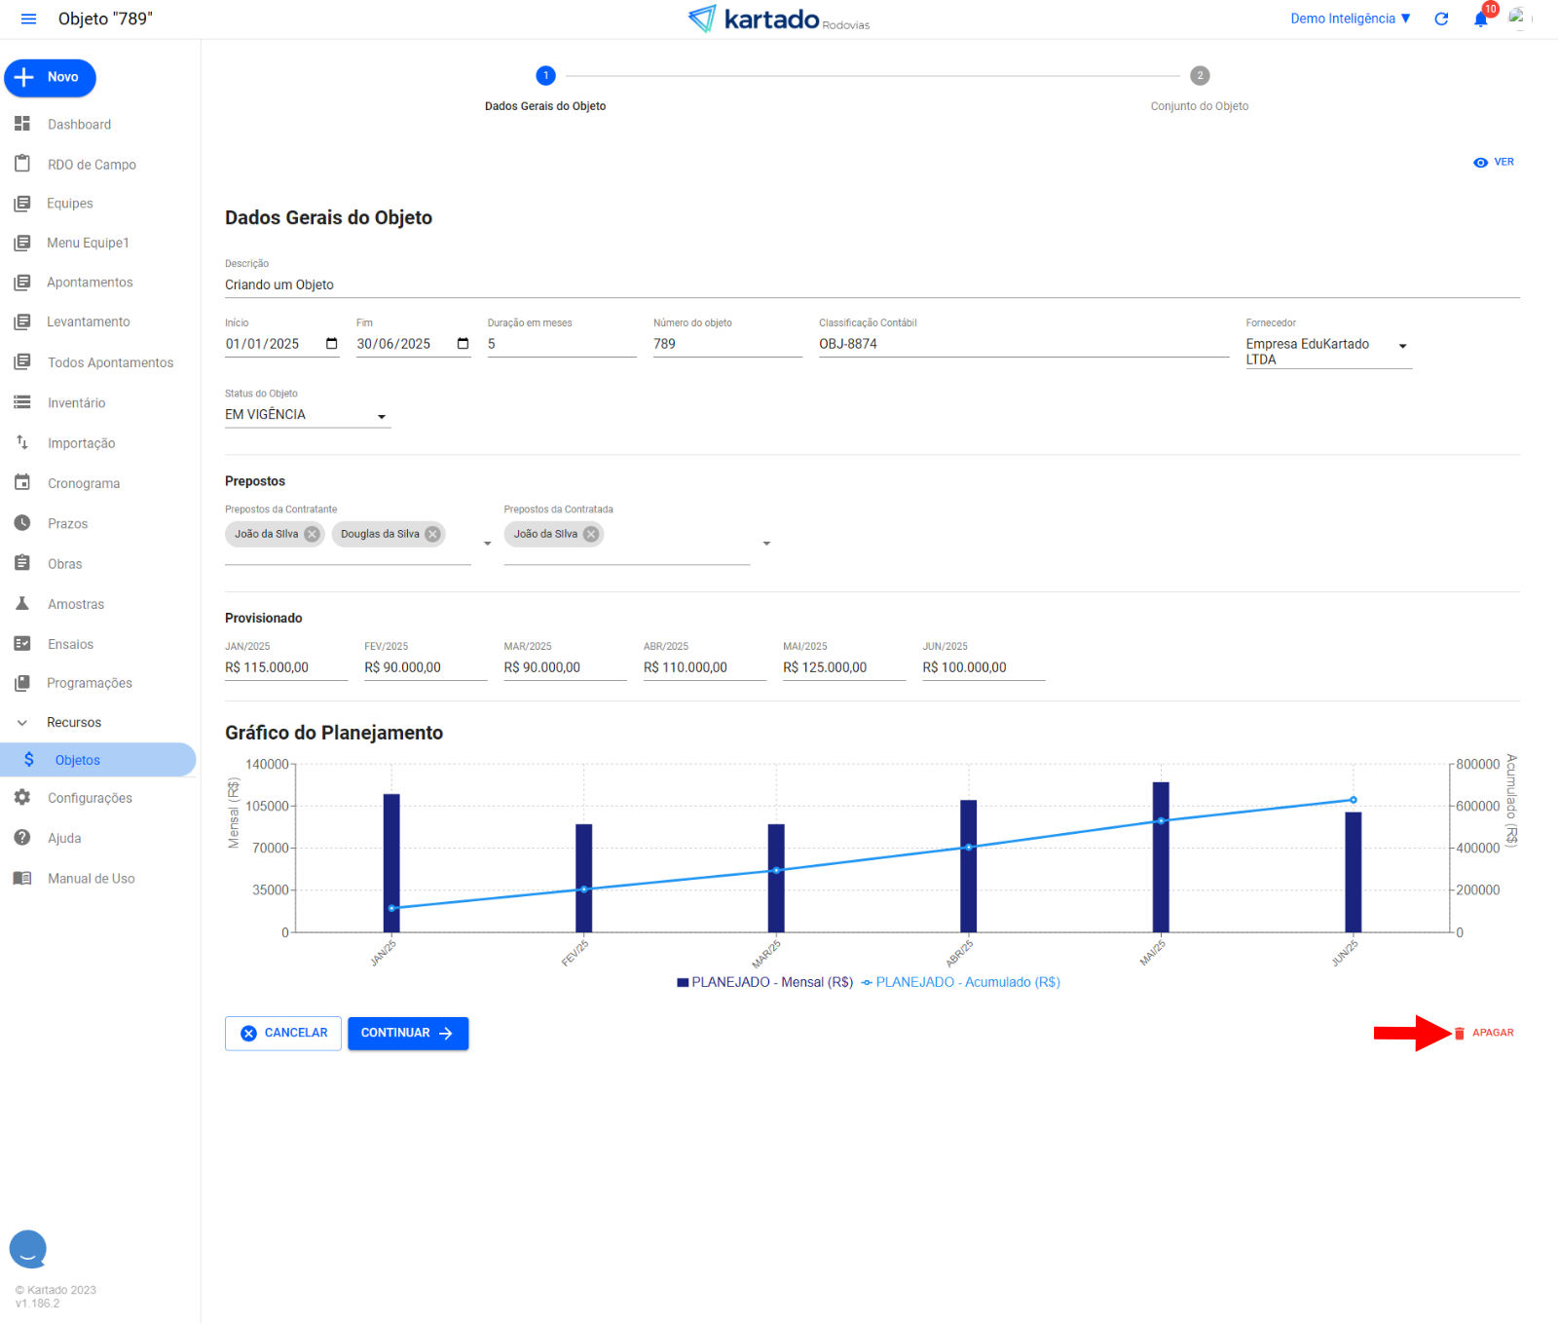Toggle PLANEJADO Mensal legend series
Viewport: 1559px width, 1324px height.
765,982
